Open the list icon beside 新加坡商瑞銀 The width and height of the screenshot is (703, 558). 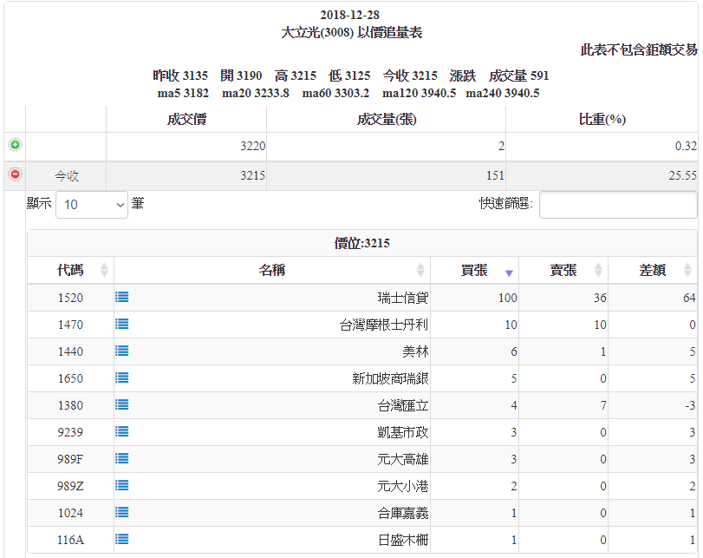click(122, 377)
